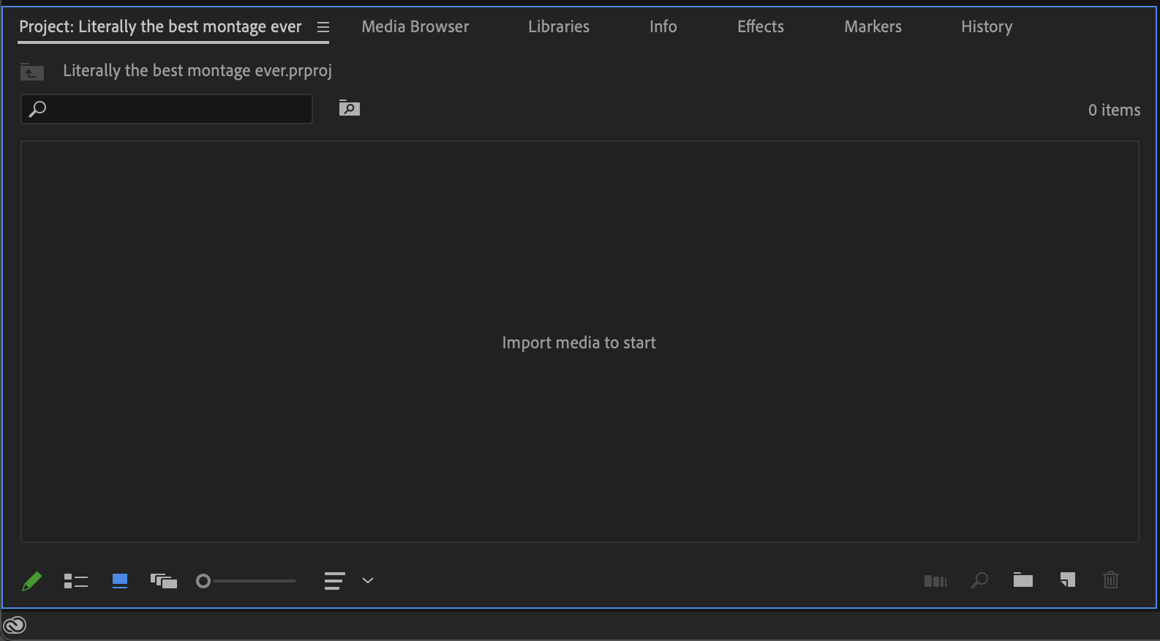Image resolution: width=1160 pixels, height=641 pixels.
Task: Create a New Bin with the folder icon
Action: [1023, 580]
